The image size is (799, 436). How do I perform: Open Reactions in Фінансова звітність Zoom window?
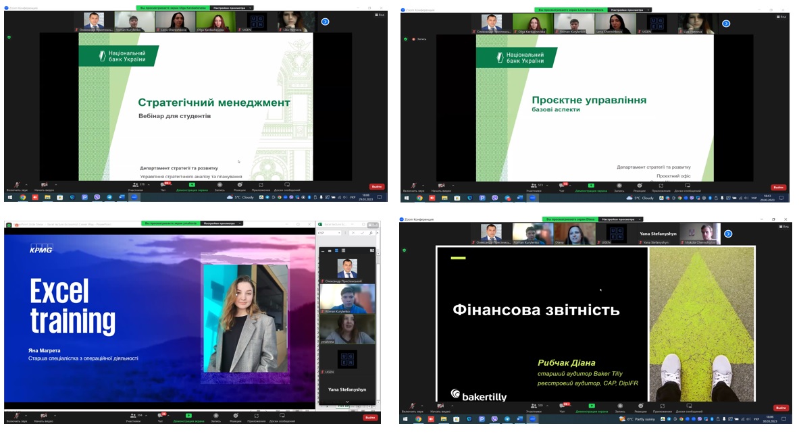[640, 408]
